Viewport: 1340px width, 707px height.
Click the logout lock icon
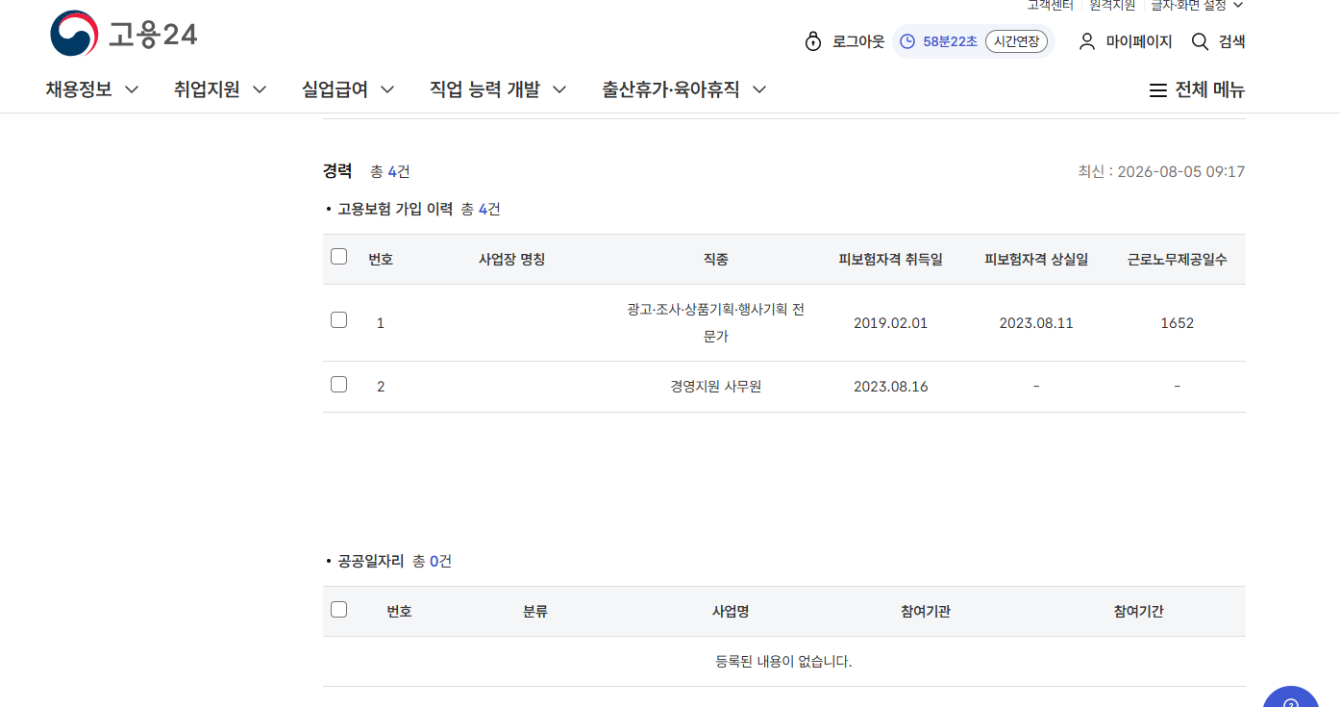click(x=813, y=41)
